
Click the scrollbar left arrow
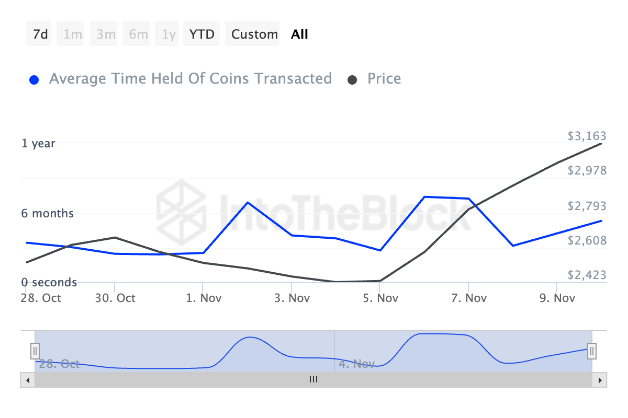click(27, 380)
